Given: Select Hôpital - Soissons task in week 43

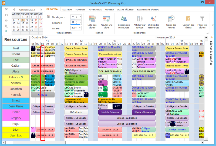Looking at the screenshot, I should point(110,112).
